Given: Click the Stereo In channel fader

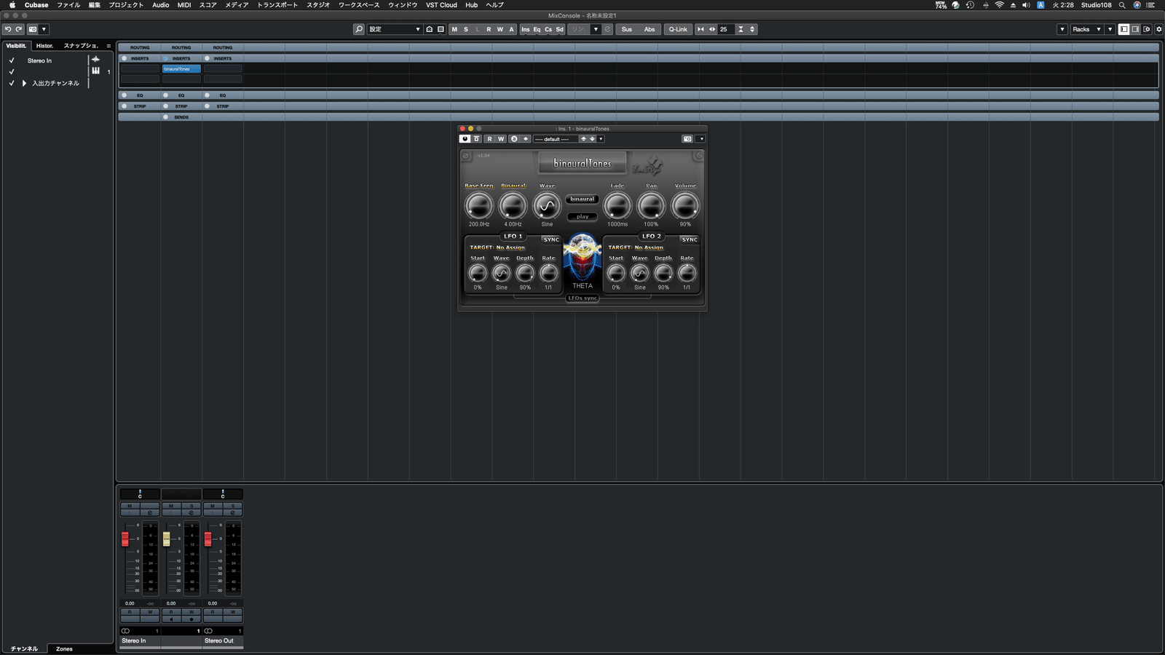Looking at the screenshot, I should point(125,539).
